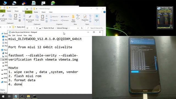Click the line '4. done' in Notepad
This screenshot has width=176, height=99.
(x=15, y=84)
